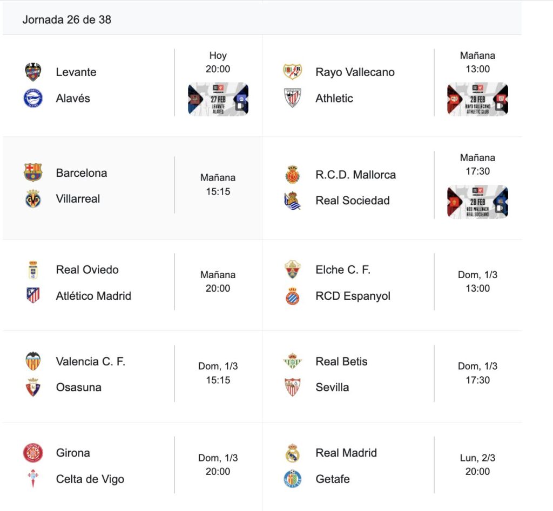Viewport: 553px width, 511px height.
Task: Click the Villarreal yellow crest
Action: (33, 199)
